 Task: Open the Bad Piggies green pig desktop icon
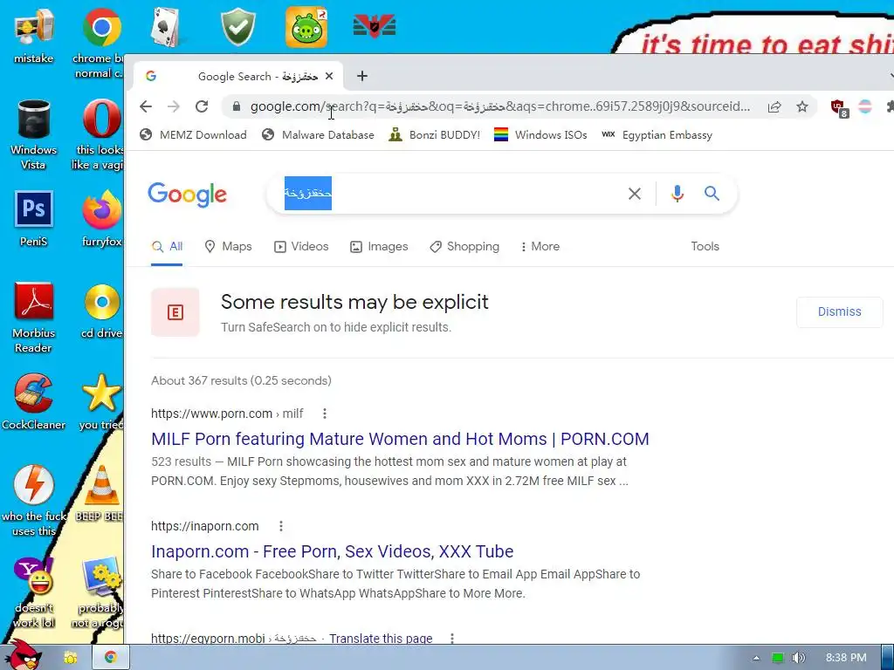306,27
